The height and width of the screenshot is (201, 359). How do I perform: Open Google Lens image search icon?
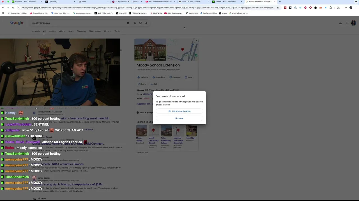point(141,23)
